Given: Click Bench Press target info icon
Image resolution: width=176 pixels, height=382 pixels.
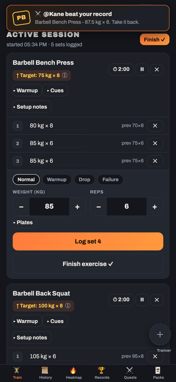Looking at the screenshot, I should point(65,76).
